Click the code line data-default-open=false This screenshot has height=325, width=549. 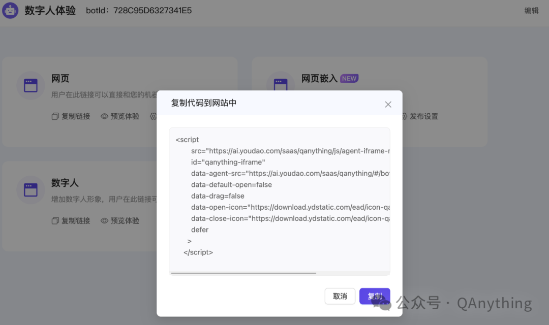coord(231,184)
